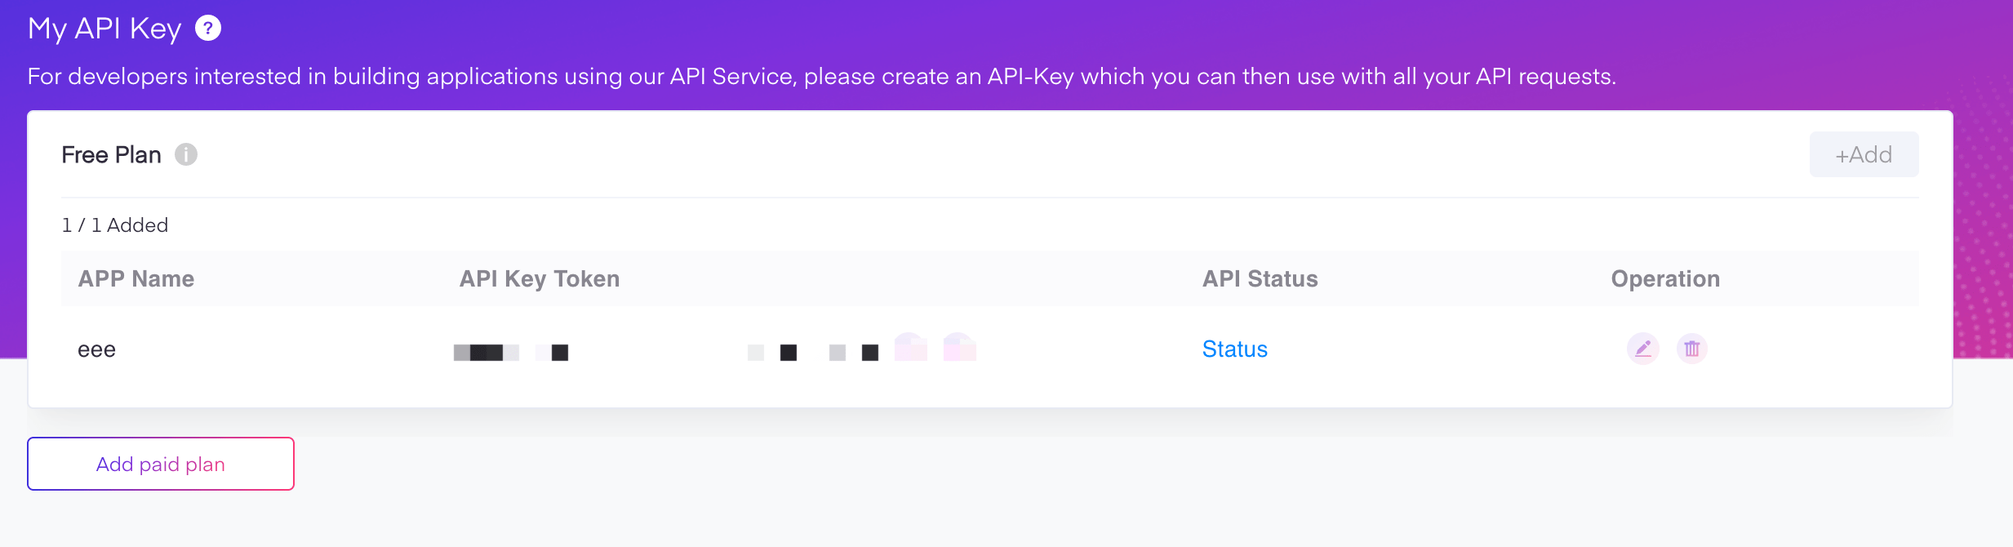Click the second pink icon after the key token
2013x547 pixels.
pos(959,348)
